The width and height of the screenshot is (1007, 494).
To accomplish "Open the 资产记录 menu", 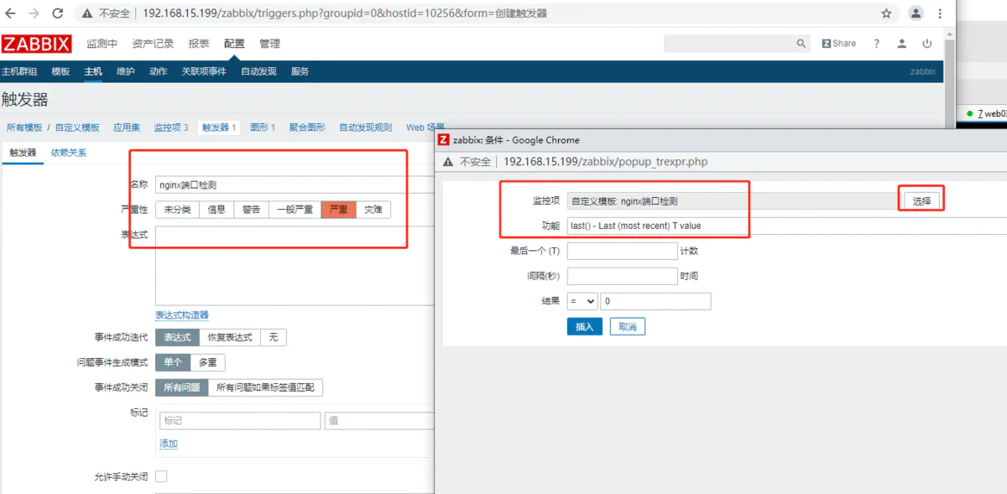I will 153,44.
